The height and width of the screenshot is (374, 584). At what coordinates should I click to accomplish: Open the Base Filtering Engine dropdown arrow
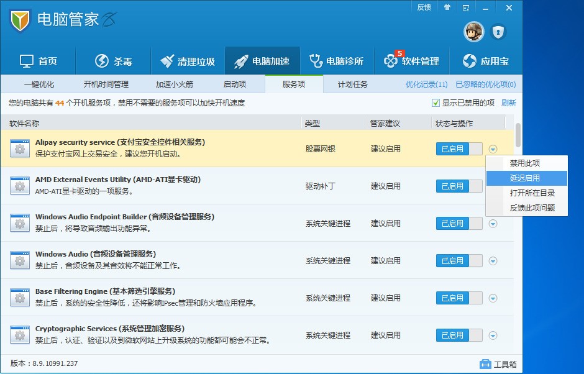click(493, 298)
